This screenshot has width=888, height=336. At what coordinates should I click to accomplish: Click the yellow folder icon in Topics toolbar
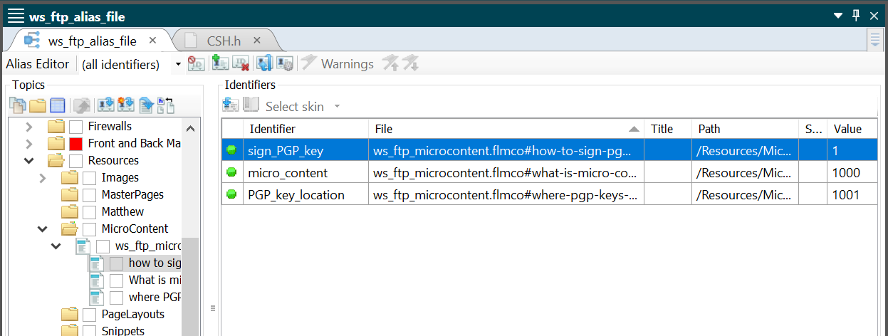pyautogui.click(x=38, y=106)
